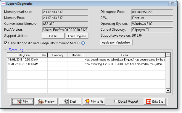Open Application Version Info.

point(116,42)
